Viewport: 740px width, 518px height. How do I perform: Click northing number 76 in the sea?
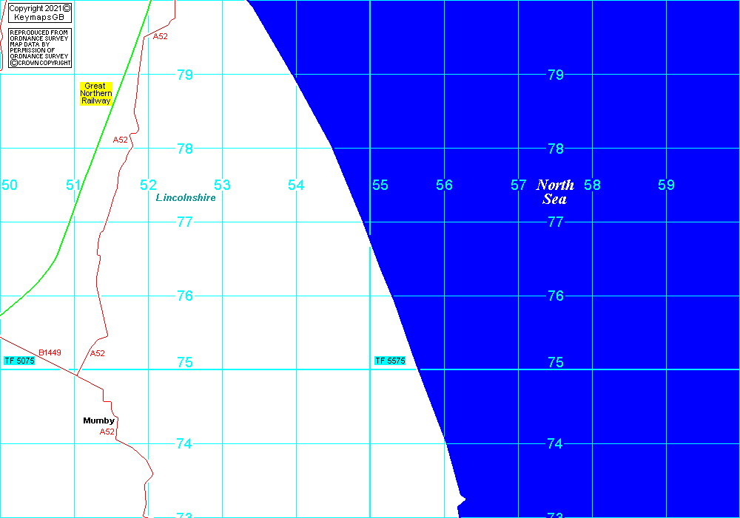[555, 296]
